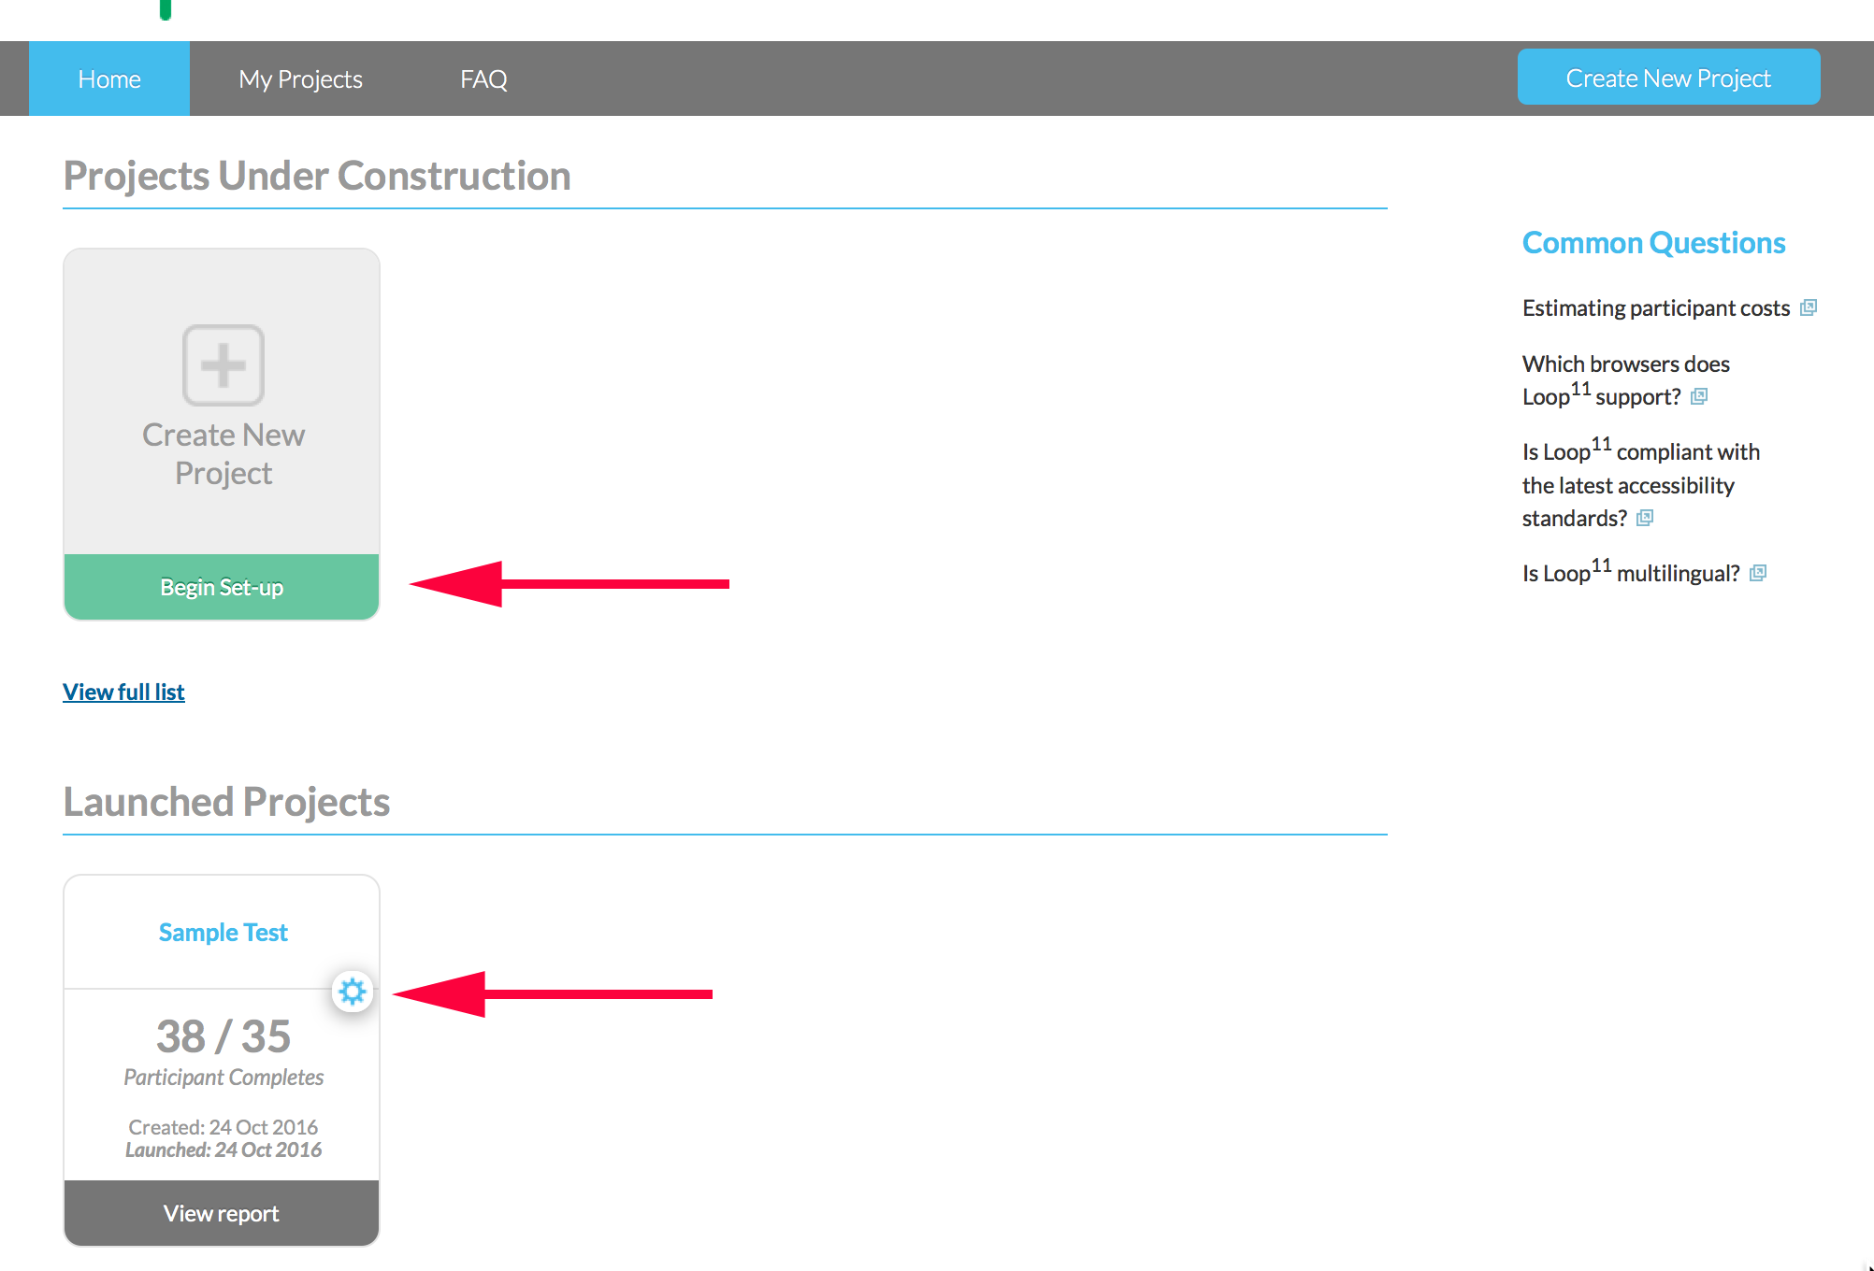The height and width of the screenshot is (1271, 1874).
Task: Toggle the Home navigation active state
Action: (x=109, y=78)
